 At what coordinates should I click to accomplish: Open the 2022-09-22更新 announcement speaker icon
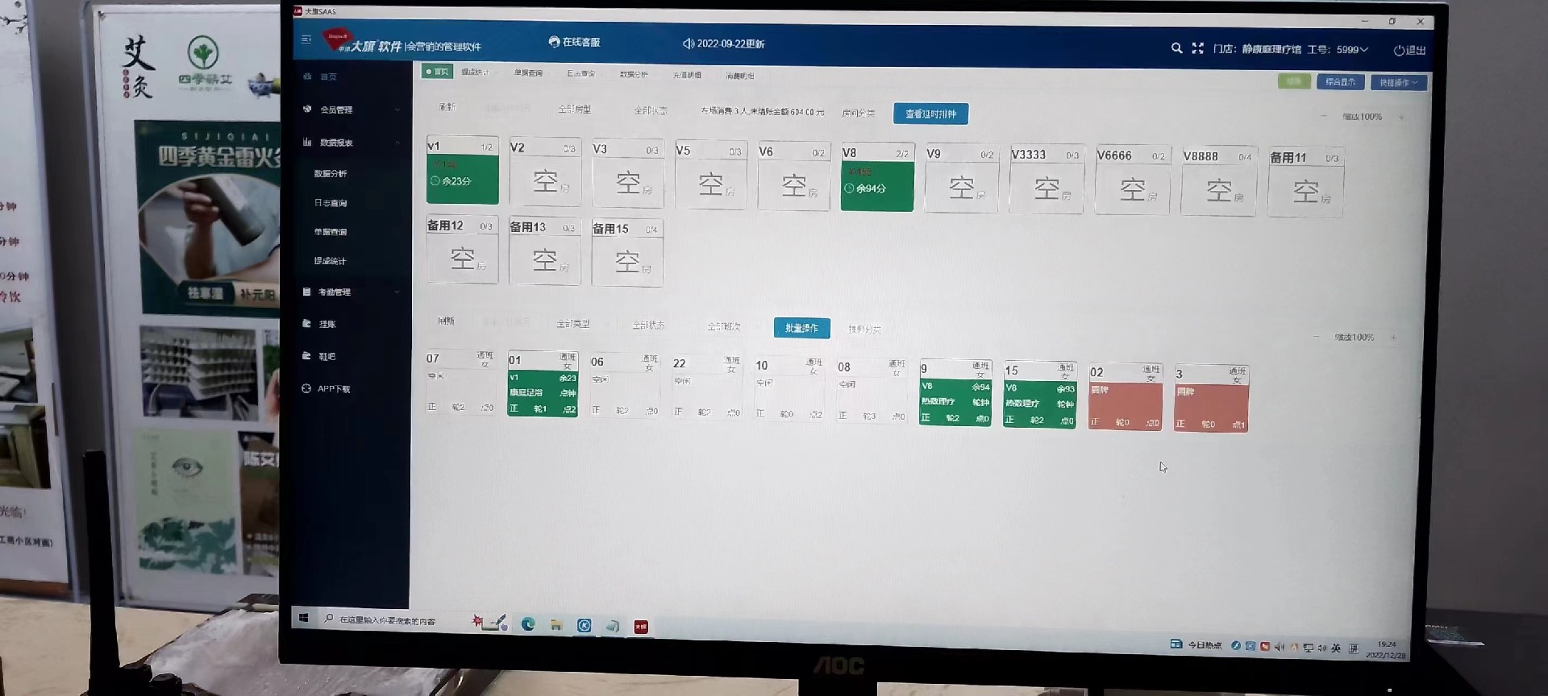pyautogui.click(x=688, y=43)
